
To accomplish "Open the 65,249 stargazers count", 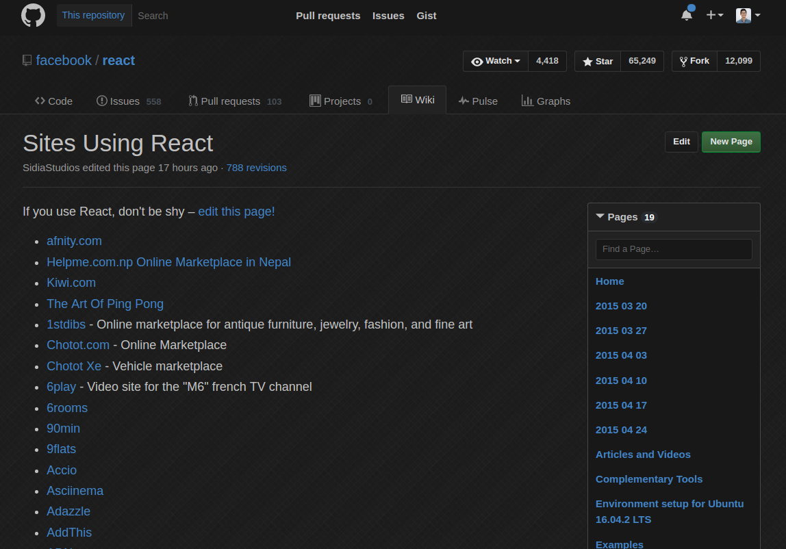I will [x=642, y=61].
